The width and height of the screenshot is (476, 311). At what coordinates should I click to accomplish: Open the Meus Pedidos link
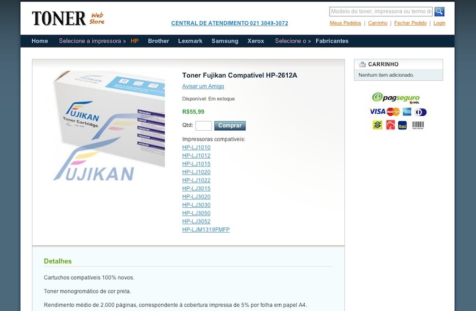pyautogui.click(x=345, y=23)
